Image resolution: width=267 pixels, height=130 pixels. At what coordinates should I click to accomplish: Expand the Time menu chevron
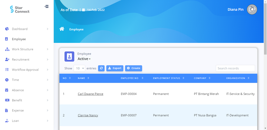pos(48,80)
